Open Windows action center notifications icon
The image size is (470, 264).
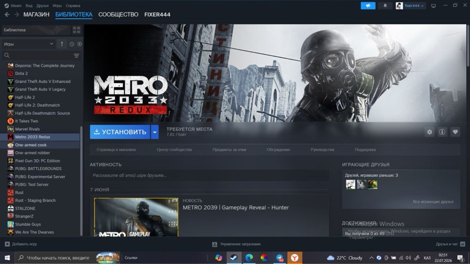pos(461,258)
